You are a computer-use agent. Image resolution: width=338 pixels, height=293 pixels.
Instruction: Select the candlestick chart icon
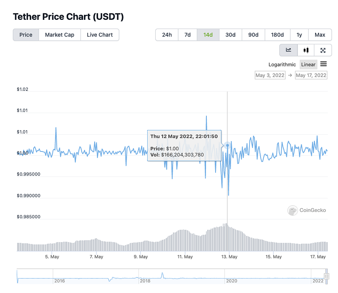click(306, 50)
